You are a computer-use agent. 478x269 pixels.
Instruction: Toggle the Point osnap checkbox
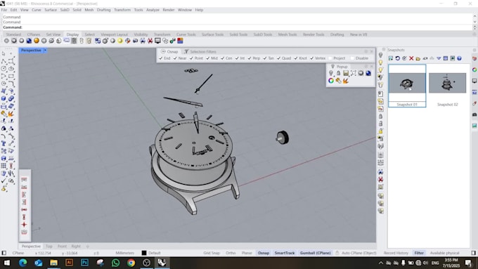coord(191,58)
